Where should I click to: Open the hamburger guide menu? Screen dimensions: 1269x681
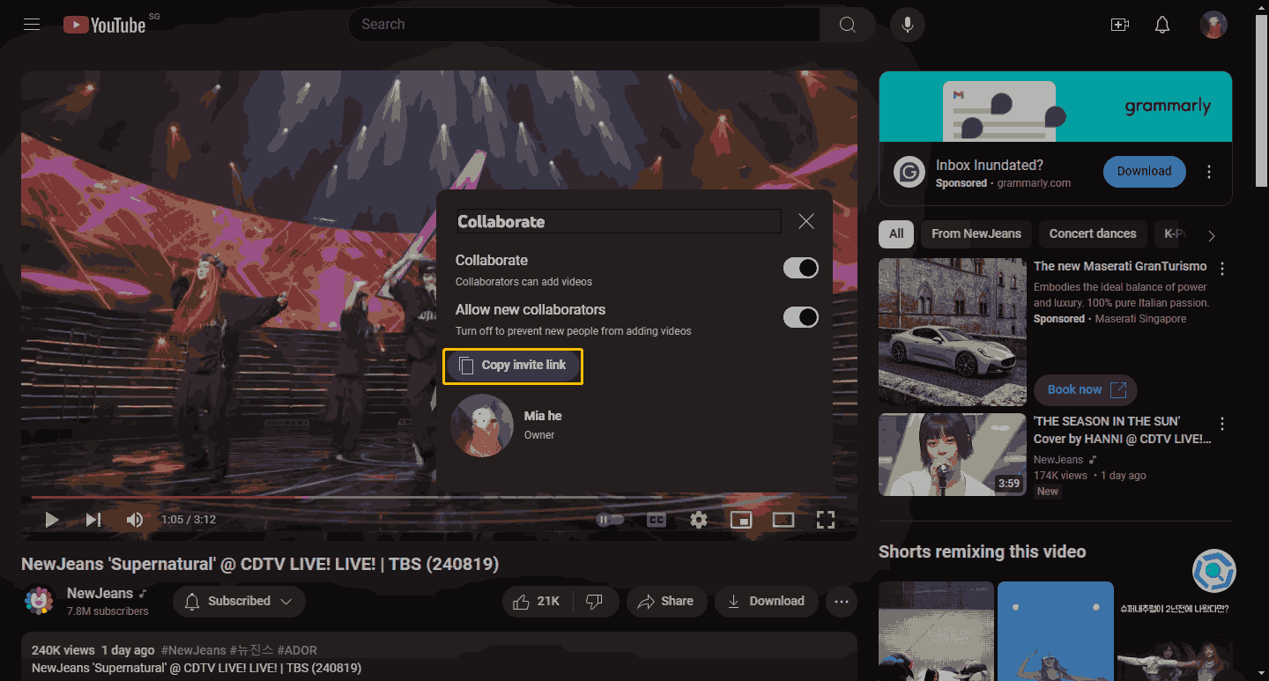click(x=32, y=25)
